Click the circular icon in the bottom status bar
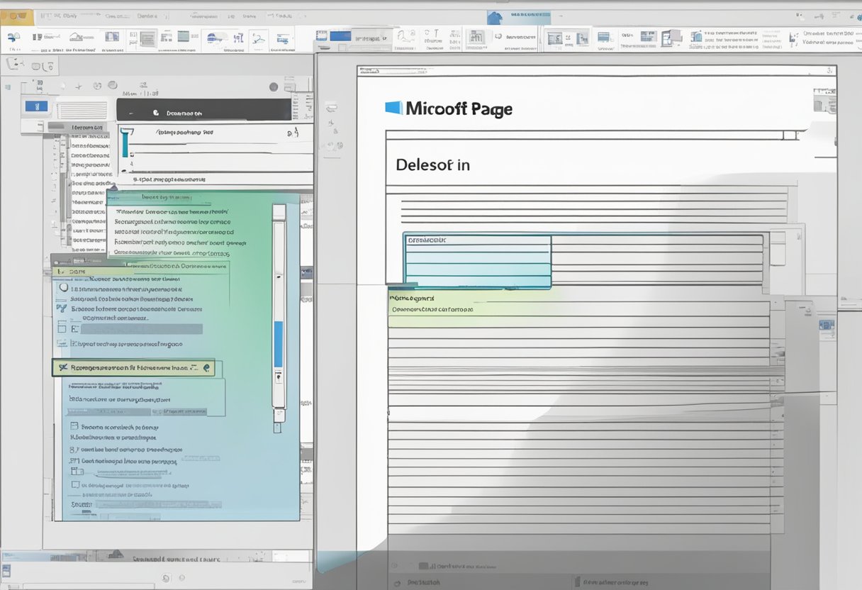862x590 pixels. point(165,578)
